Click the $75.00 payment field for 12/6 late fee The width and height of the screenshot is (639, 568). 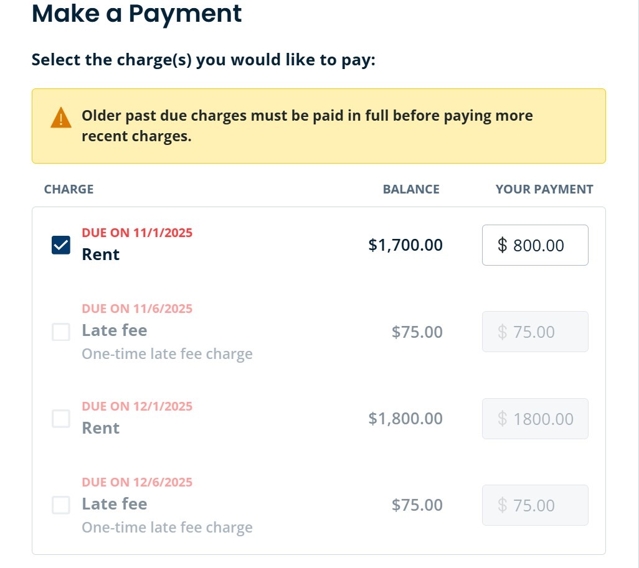point(535,505)
